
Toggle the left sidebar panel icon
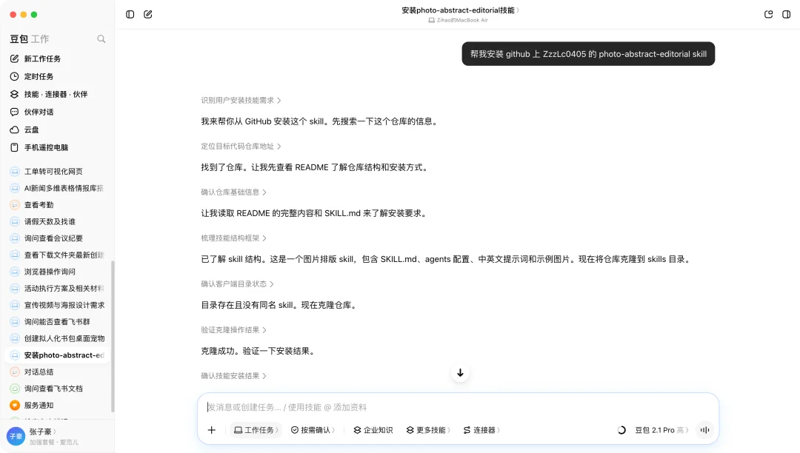pyautogui.click(x=130, y=14)
